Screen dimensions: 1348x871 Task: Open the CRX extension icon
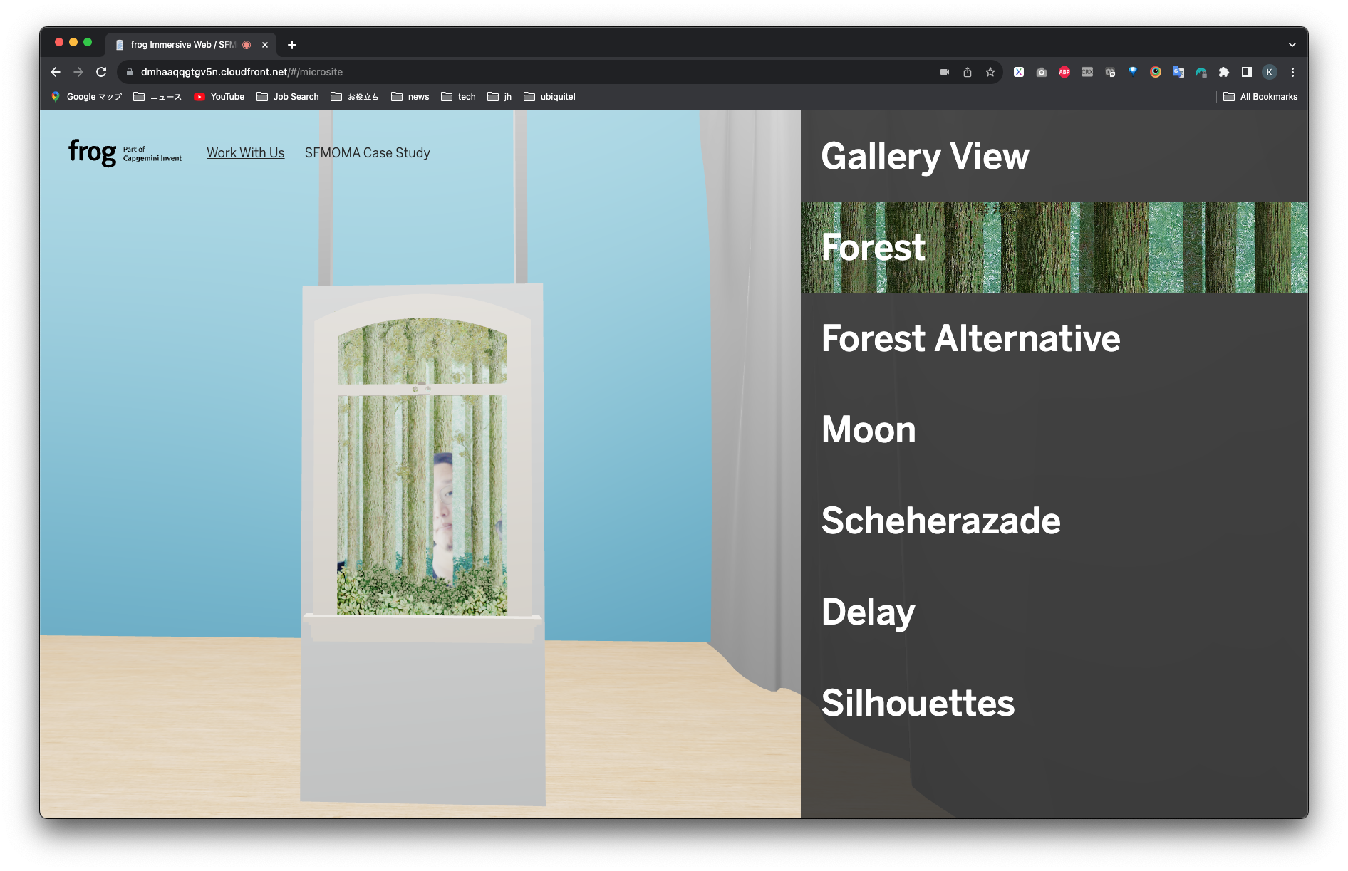pyautogui.click(x=1087, y=72)
